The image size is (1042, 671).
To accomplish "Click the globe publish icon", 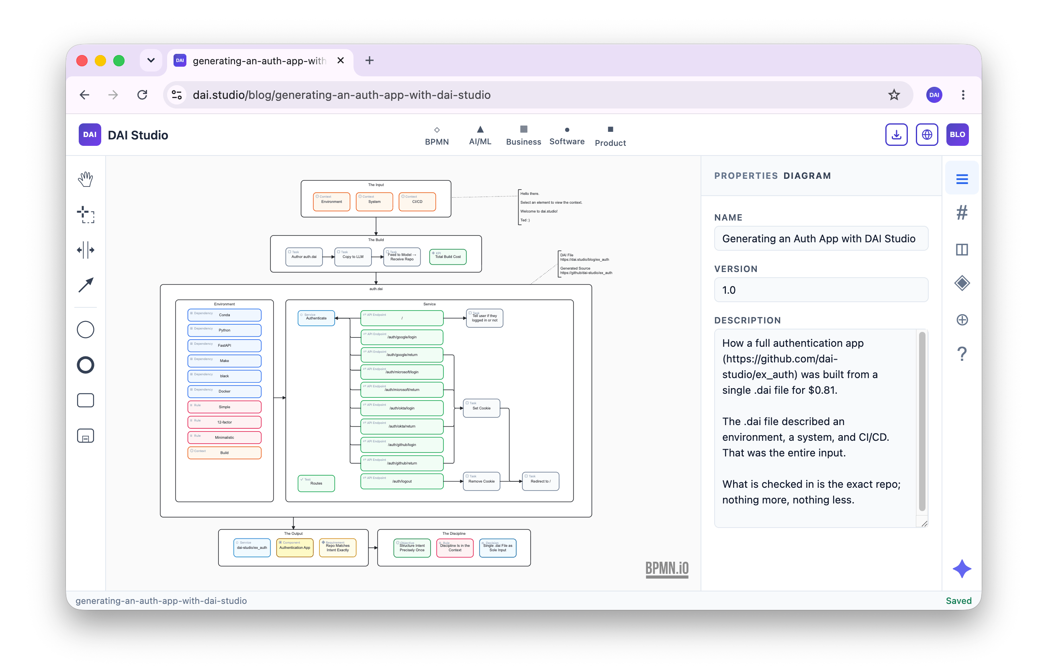I will [927, 135].
